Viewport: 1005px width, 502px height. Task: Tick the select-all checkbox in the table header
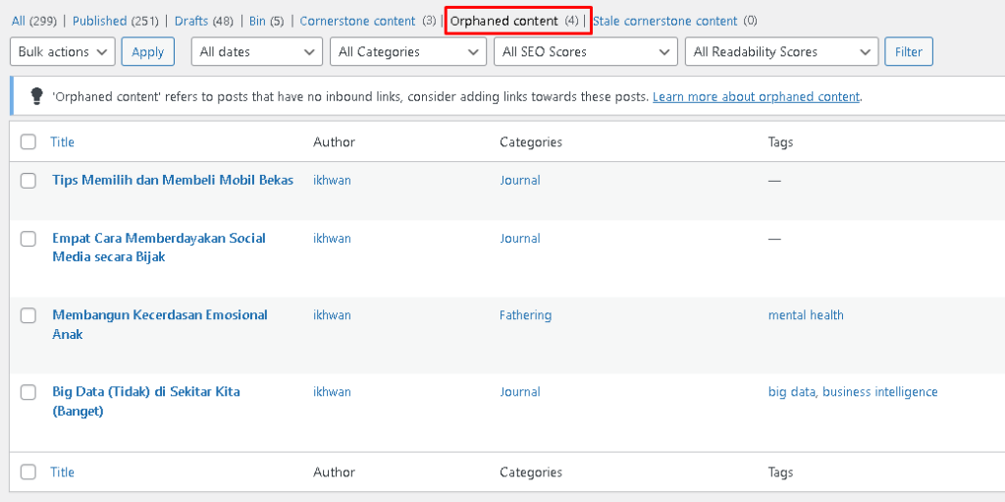tap(28, 142)
